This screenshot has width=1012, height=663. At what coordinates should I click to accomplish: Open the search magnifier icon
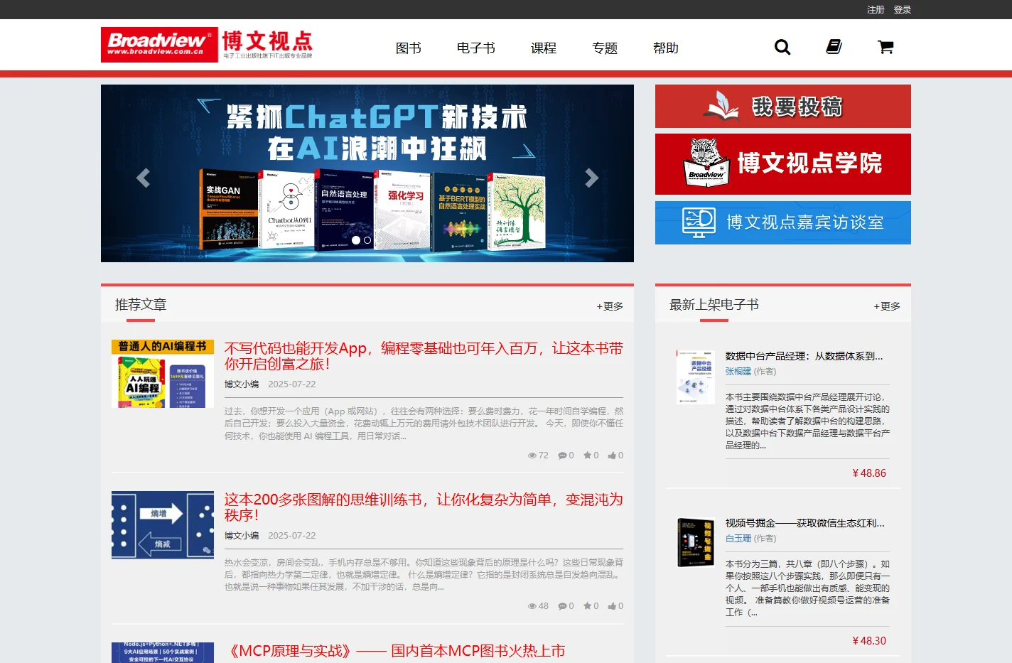[782, 47]
